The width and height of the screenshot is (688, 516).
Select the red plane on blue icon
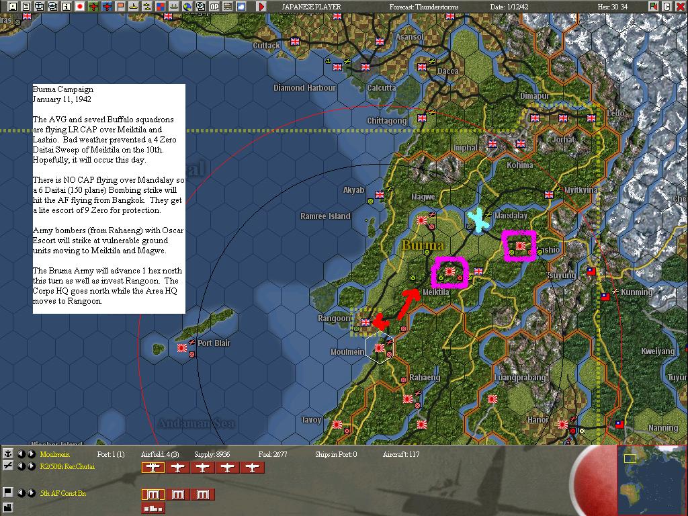point(107,6)
